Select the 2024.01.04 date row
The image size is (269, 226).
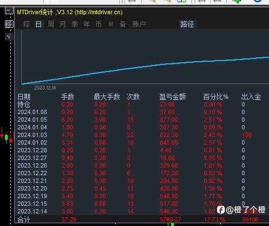tap(32, 127)
